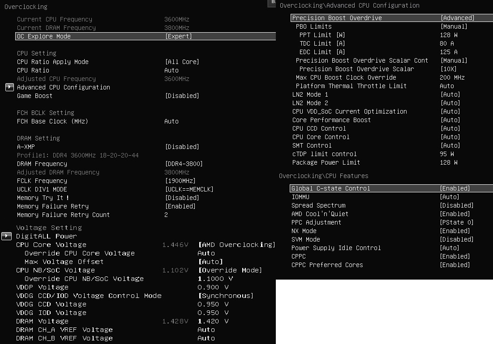Viewport: 493px width, 344px height.
Task: Change Core Performance Boost Auto setting
Action: (450, 120)
